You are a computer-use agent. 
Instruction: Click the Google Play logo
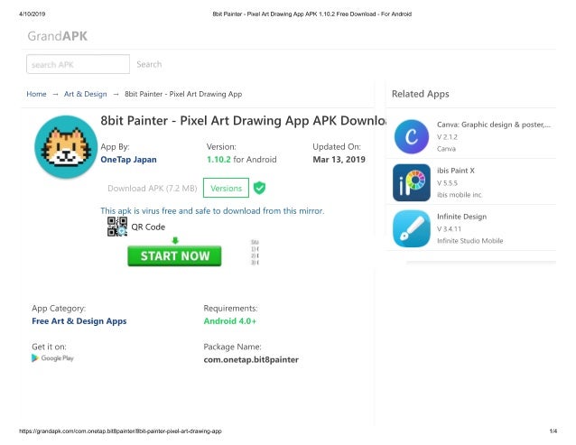(x=52, y=358)
